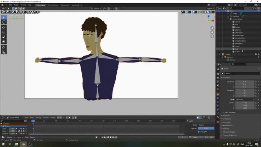Open the Render menu
The image size is (261, 147).
(x=16, y=5)
